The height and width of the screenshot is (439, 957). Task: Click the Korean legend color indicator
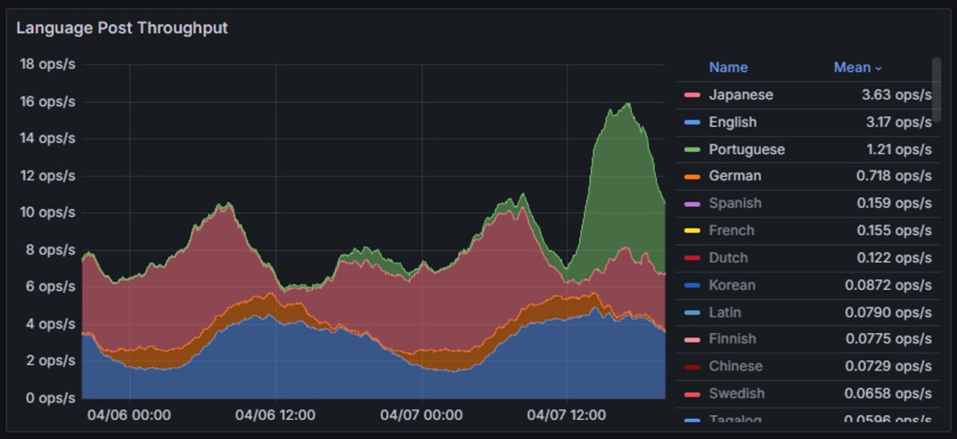coord(691,285)
